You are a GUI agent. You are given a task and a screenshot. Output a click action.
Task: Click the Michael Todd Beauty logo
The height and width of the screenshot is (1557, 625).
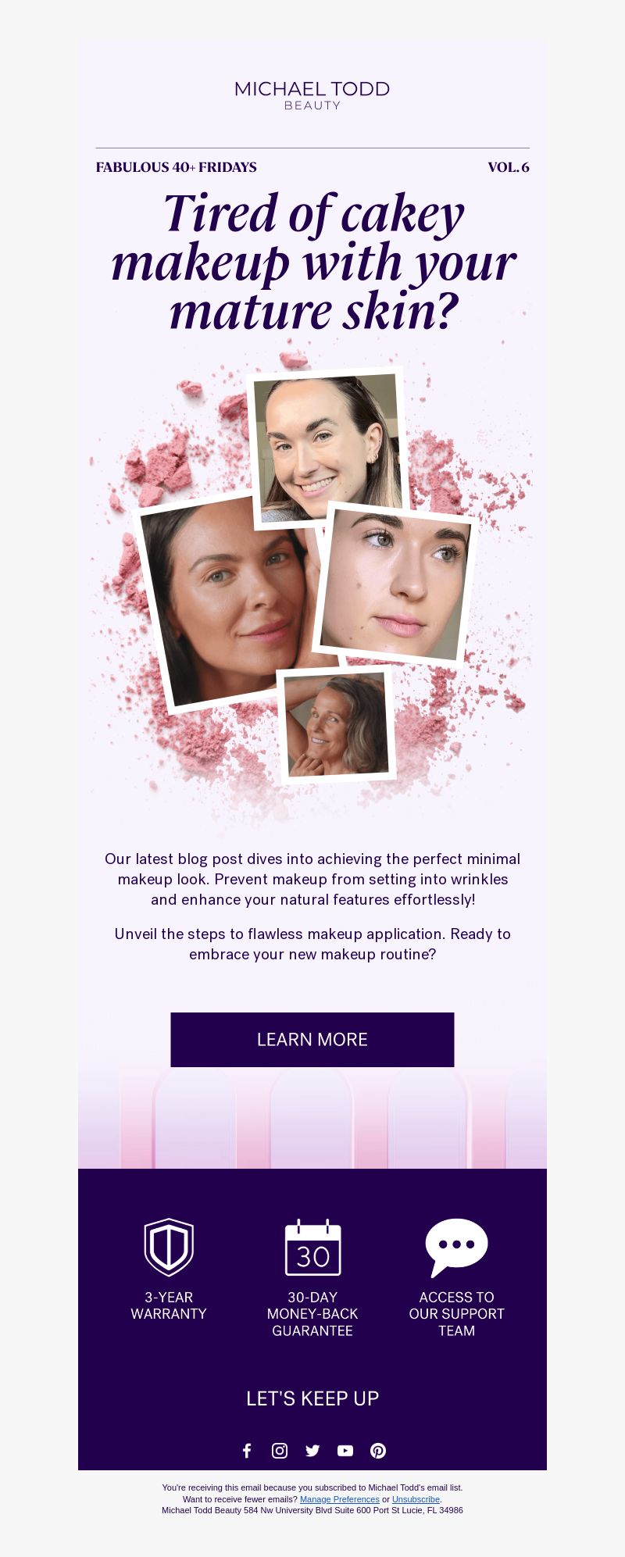(x=312, y=95)
